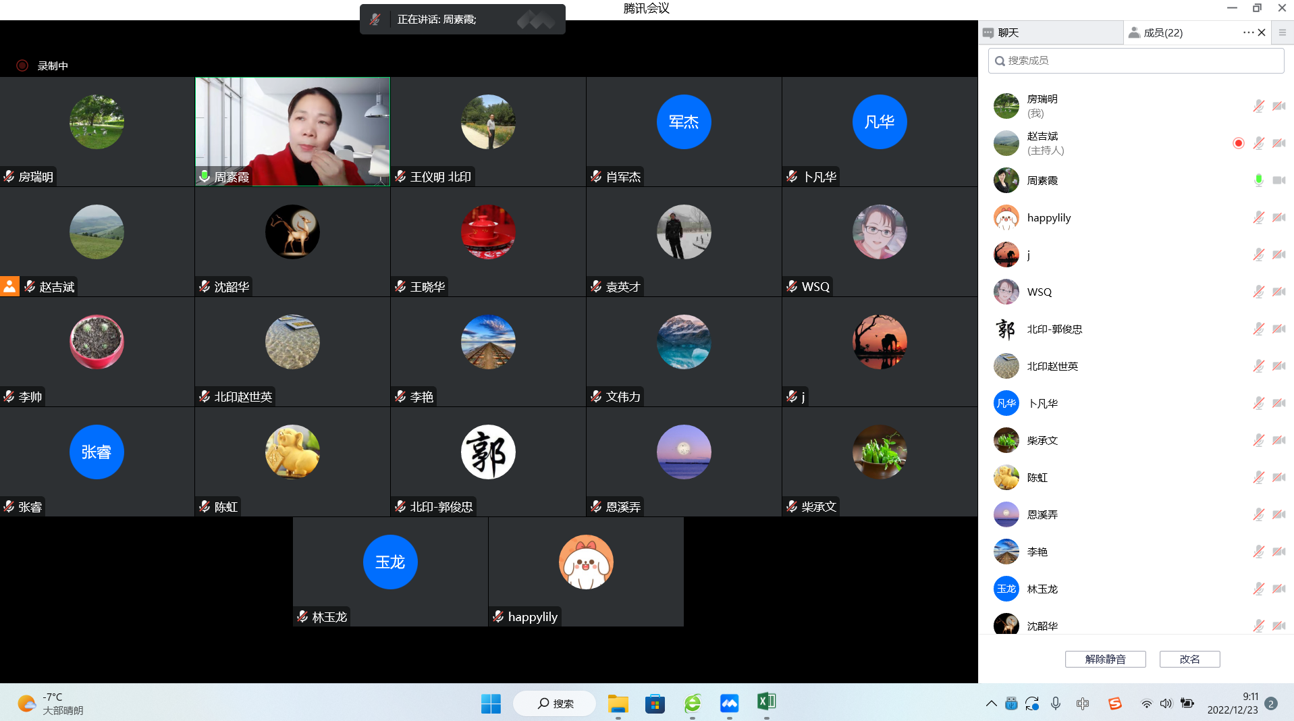Click muted mic icon for j in list
1294x721 pixels.
point(1258,255)
